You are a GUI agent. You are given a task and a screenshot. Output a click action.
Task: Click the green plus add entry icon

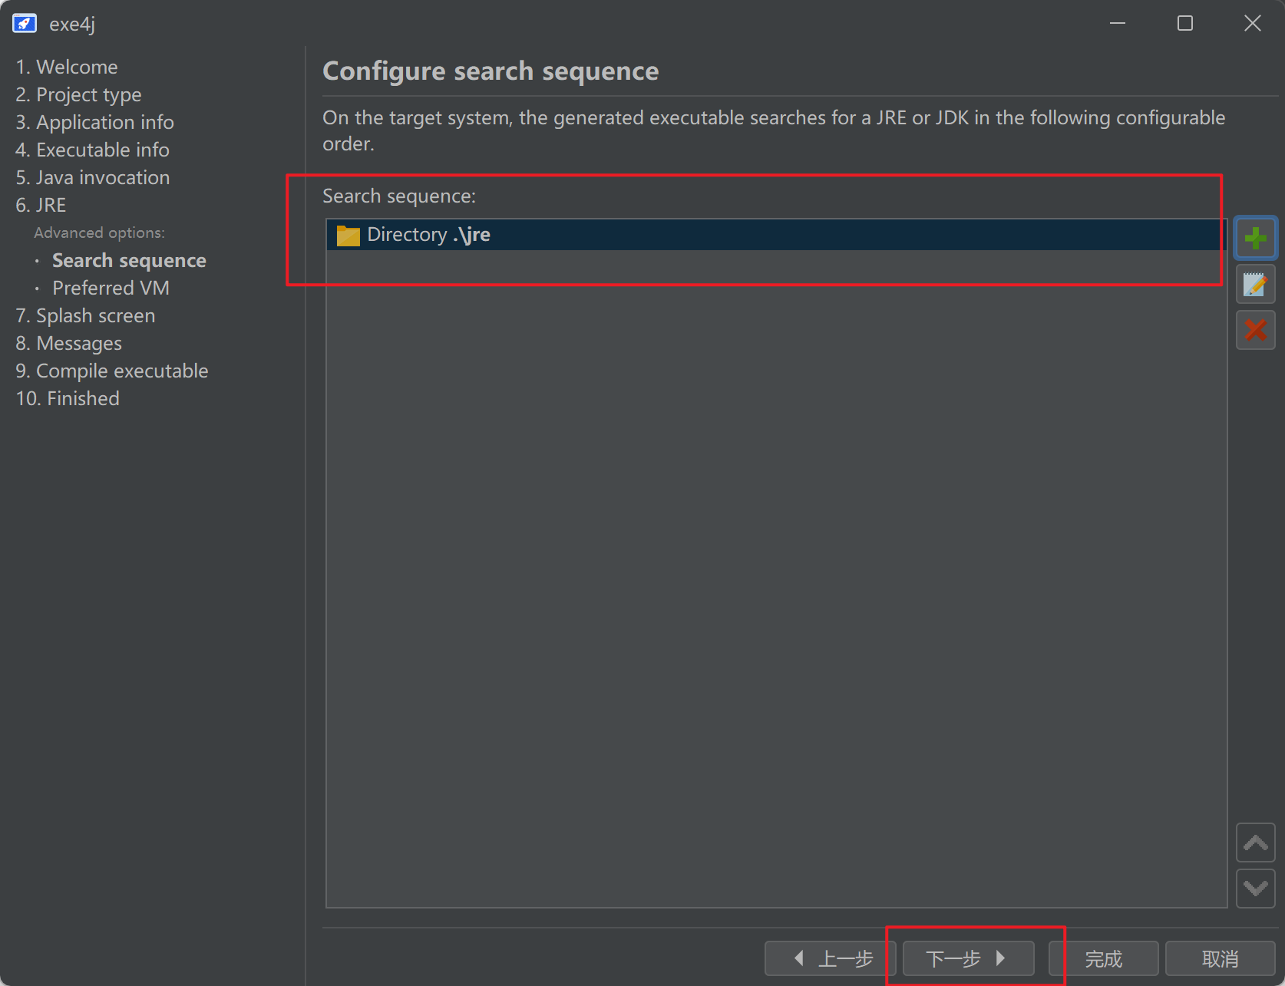point(1255,238)
